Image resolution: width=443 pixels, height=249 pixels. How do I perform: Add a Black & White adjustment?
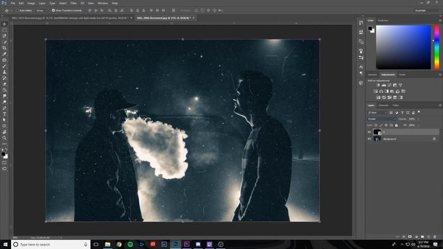coord(386,91)
